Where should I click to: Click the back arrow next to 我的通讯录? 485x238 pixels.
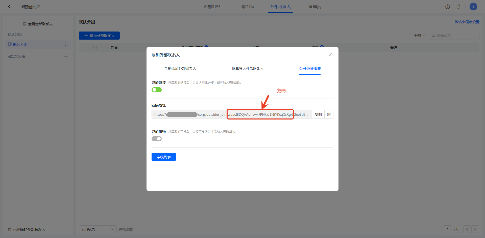tap(9, 7)
